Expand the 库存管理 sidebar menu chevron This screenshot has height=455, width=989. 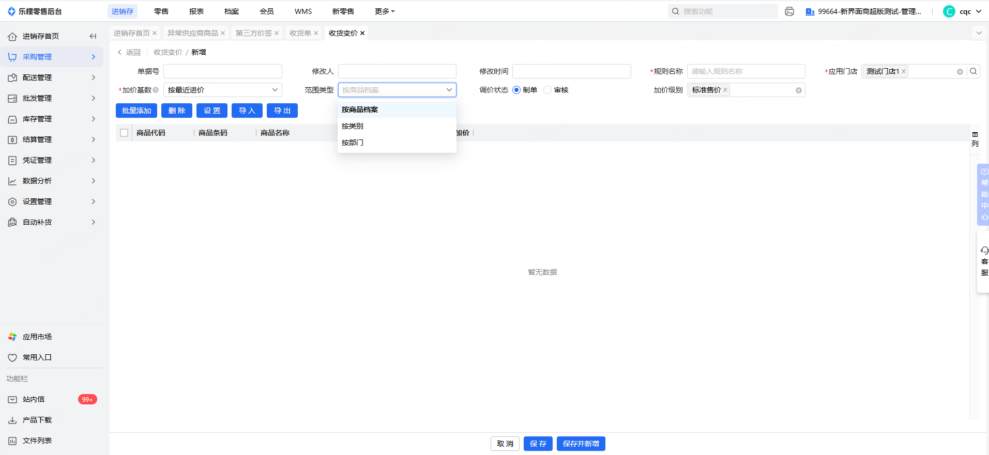click(x=94, y=119)
